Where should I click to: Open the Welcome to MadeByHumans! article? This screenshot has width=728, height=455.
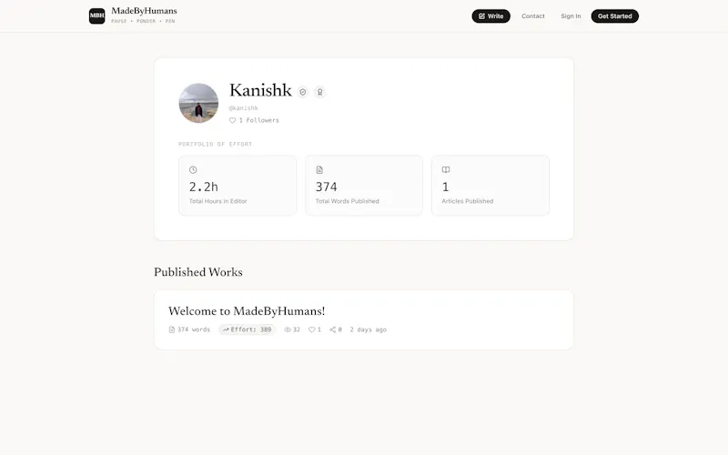click(247, 310)
